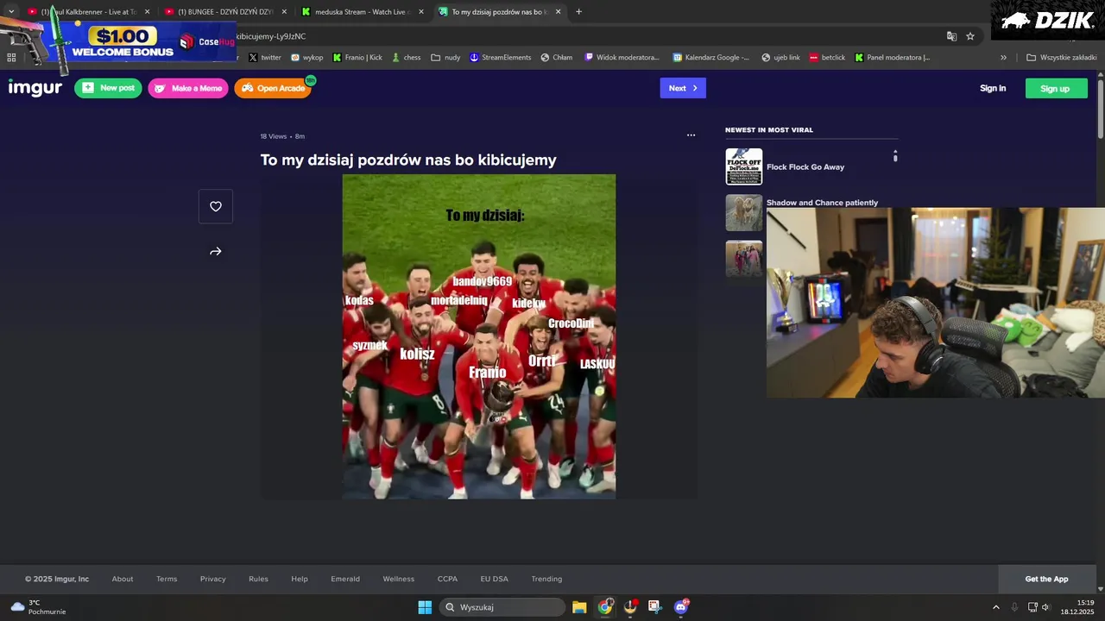Open the Panel moderatora bookmark

pyautogui.click(x=893, y=58)
